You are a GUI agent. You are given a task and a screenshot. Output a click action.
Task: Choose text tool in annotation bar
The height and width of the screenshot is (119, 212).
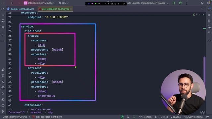point(119,4)
